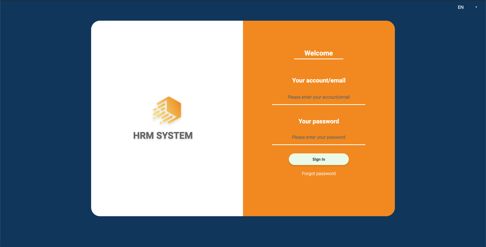Focus the password input field

pyautogui.click(x=318, y=138)
